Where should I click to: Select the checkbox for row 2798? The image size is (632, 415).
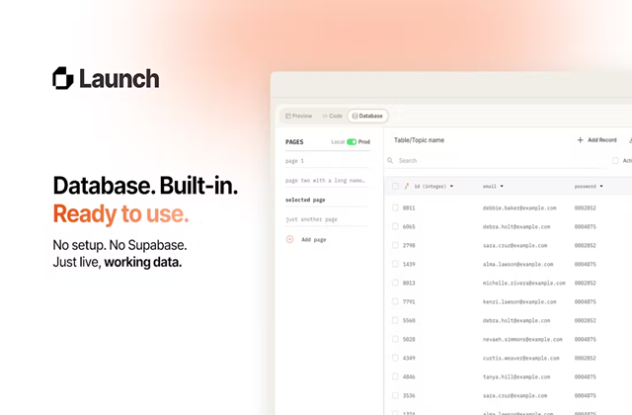pyautogui.click(x=395, y=245)
